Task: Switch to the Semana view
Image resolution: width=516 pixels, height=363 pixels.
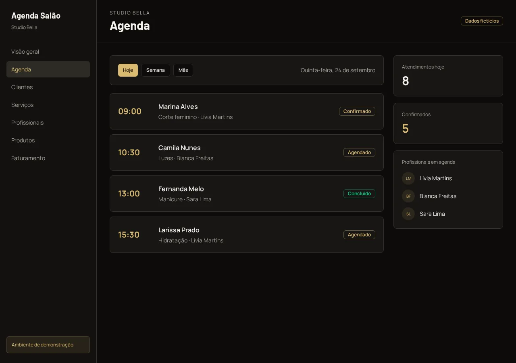Action: [x=156, y=70]
